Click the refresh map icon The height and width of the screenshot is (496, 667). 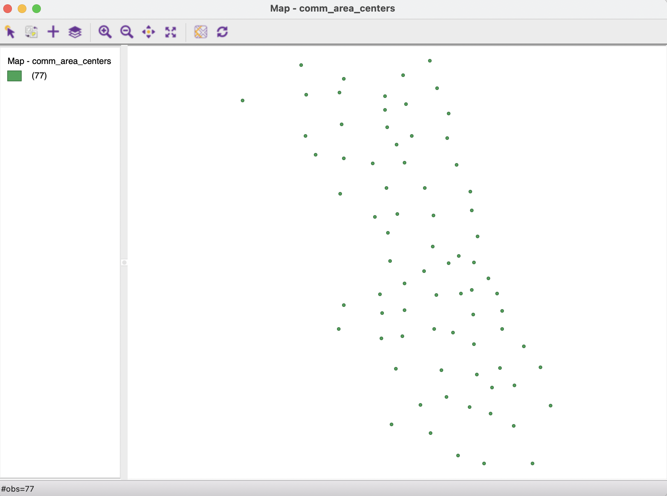point(222,32)
